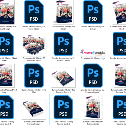Screen dimensions: 126x126
Task: Click 'Training Guide 2' name under book image
Action: (34, 123)
